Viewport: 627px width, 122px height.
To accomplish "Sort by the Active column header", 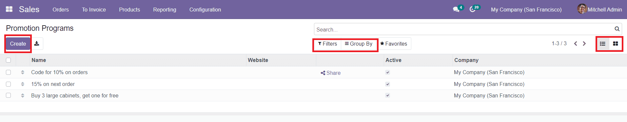I will (x=418, y=60).
